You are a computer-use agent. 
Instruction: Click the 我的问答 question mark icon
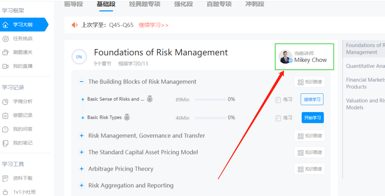5,129
